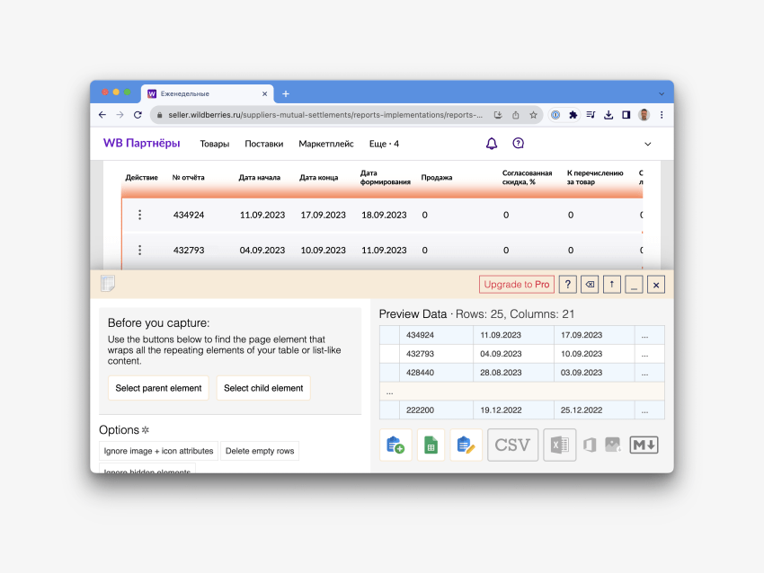The height and width of the screenshot is (573, 764).
Task: Click the WB Партнёры logo
Action: pos(141,143)
